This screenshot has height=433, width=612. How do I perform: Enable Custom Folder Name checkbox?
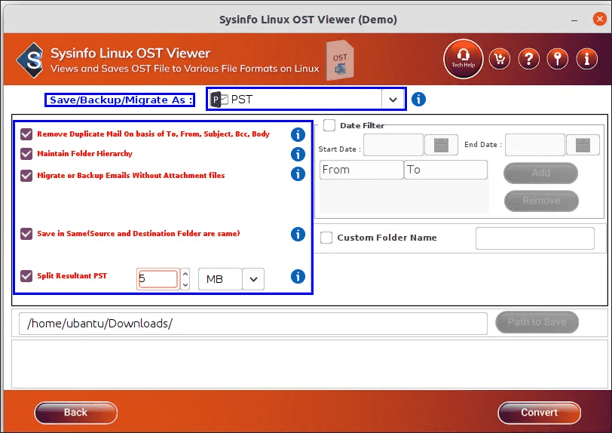(x=326, y=238)
